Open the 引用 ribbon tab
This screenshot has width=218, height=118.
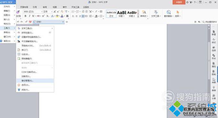pos(35,7)
